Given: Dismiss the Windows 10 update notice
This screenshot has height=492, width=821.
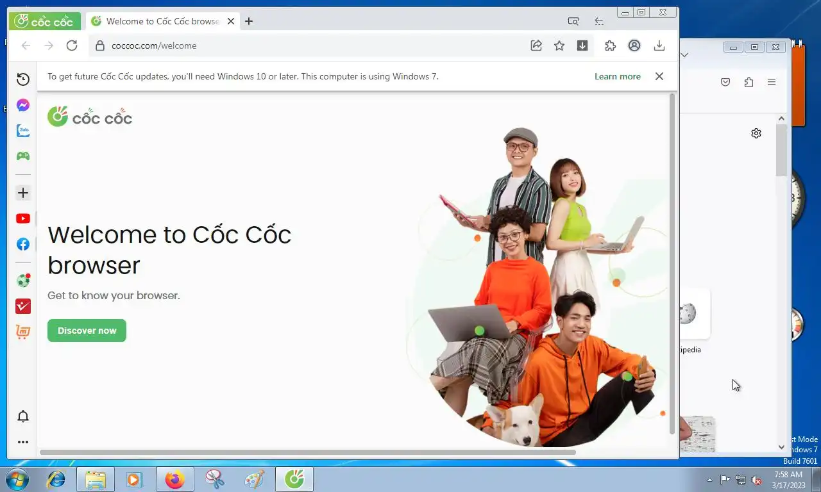Looking at the screenshot, I should [659, 76].
